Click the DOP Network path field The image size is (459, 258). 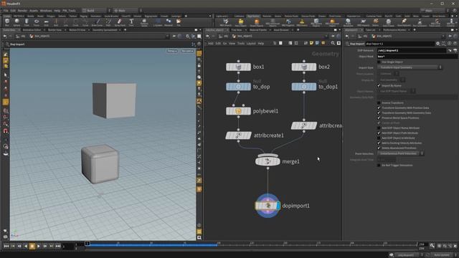411,50
